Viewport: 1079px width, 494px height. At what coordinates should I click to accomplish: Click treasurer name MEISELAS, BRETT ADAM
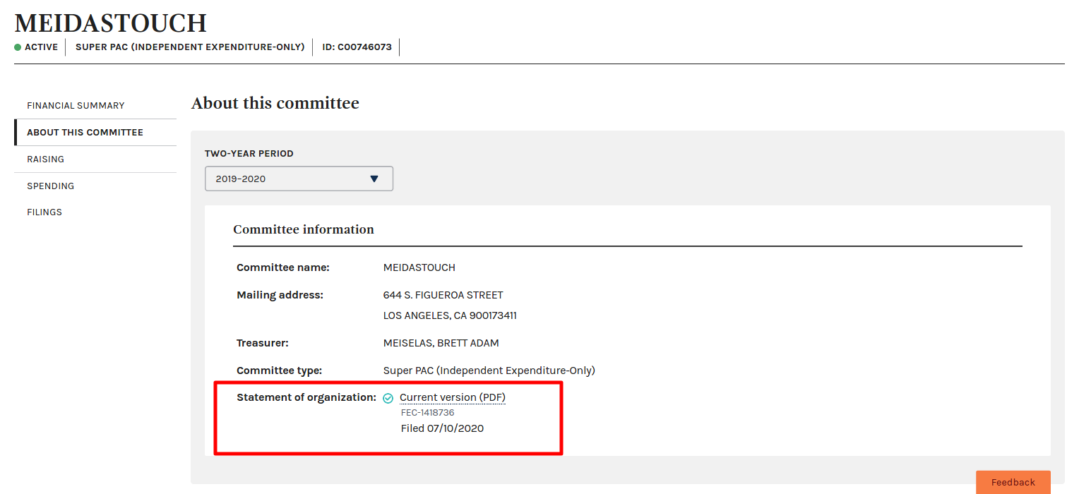[x=441, y=343]
